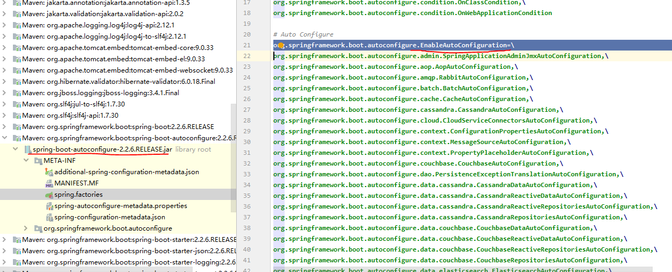The width and height of the screenshot is (672, 272).
Task: Collapse the META-INF folder
Action: tap(26, 161)
